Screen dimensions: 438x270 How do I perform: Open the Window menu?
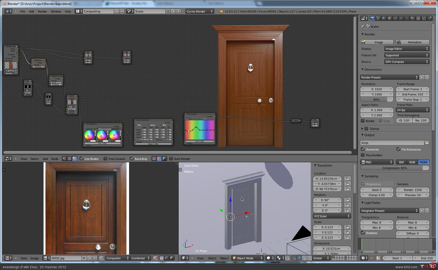(56, 11)
